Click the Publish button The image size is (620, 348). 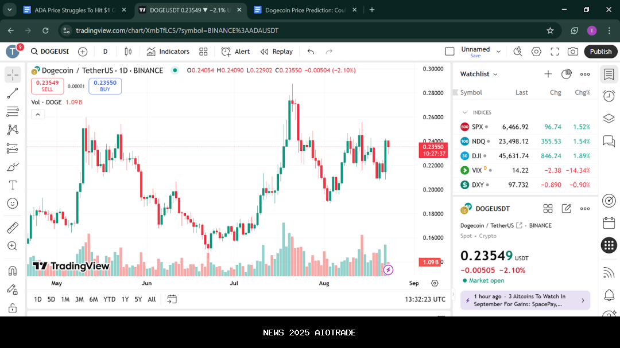tap(600, 52)
